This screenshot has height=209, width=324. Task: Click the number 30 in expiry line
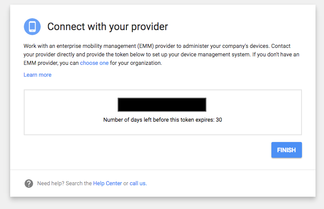tap(219, 120)
